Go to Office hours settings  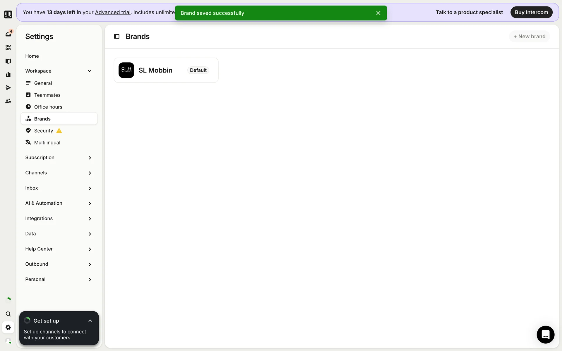48,107
